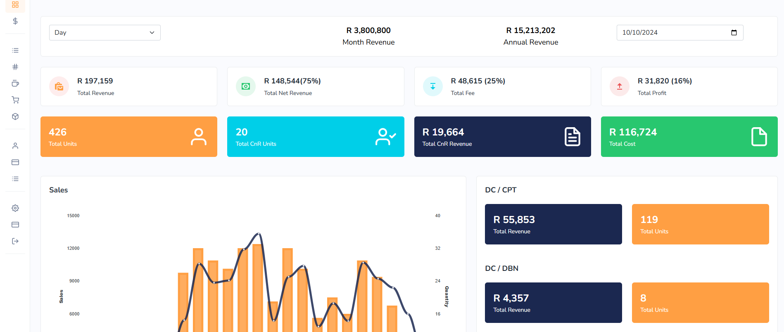
Task: Open the Day period dropdown
Action: click(x=105, y=33)
